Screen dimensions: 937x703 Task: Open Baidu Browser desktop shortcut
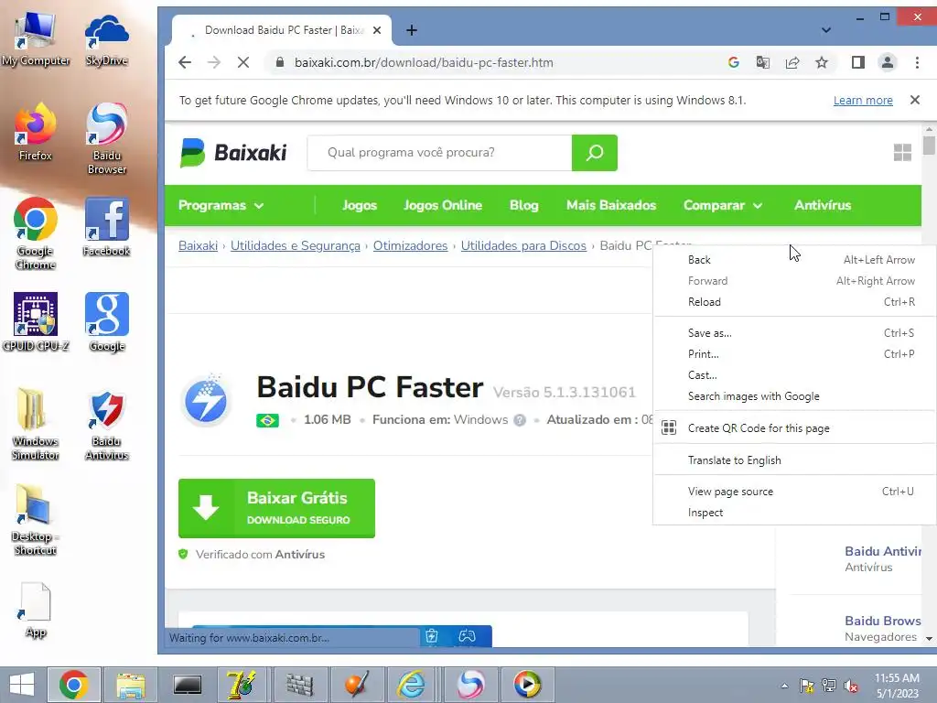107,139
